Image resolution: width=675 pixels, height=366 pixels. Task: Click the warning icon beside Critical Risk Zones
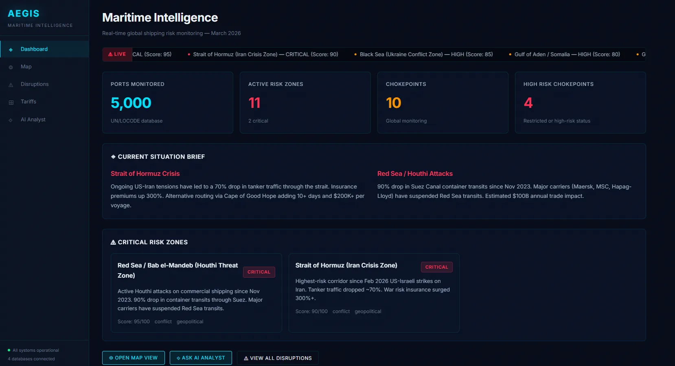(x=113, y=242)
